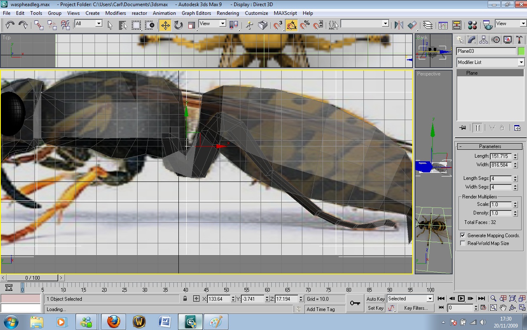Activate the Select and Link tool
This screenshot has width=527, height=330.
(x=39, y=26)
